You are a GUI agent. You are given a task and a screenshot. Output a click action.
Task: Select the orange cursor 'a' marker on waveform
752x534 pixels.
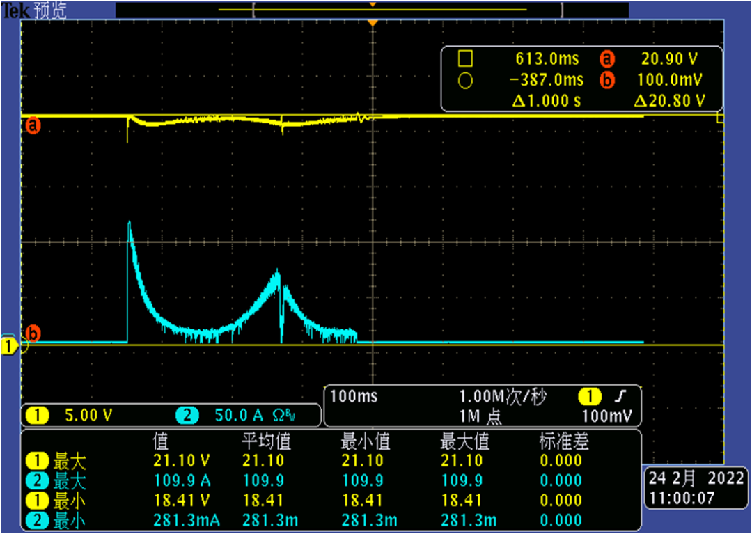31,126
